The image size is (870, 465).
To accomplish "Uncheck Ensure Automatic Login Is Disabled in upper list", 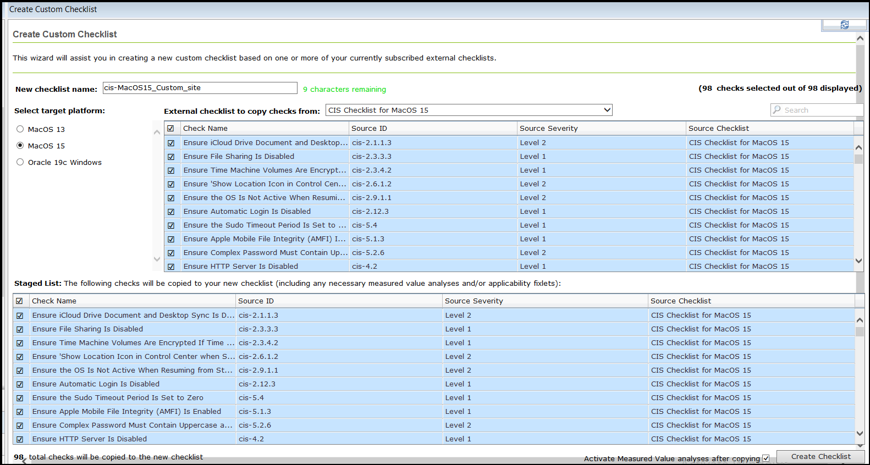I will pos(171,212).
